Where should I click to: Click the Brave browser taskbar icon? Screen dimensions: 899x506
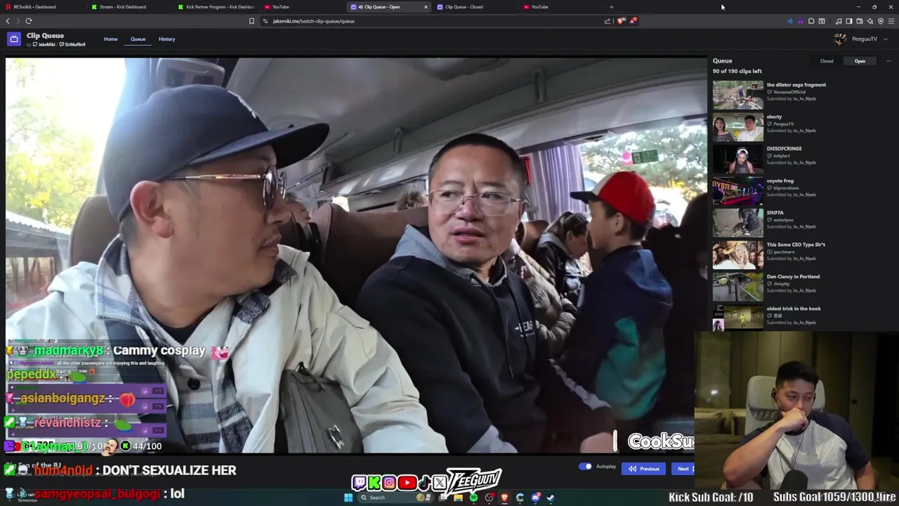pos(504,498)
